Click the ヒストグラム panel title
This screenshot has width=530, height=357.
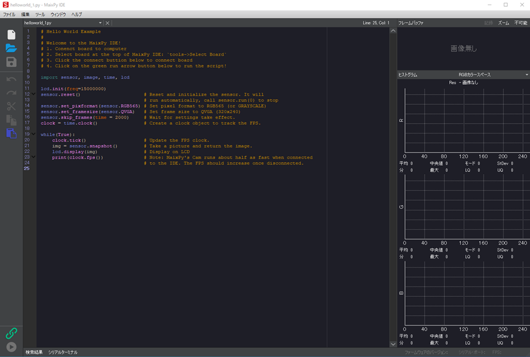407,74
